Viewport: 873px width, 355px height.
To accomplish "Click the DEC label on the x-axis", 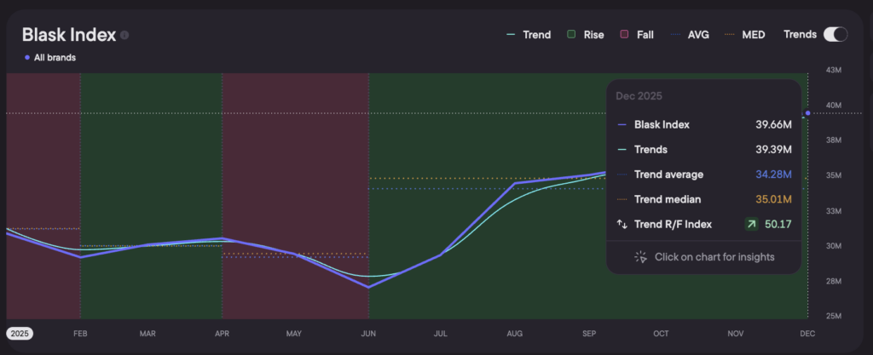I will tap(806, 335).
